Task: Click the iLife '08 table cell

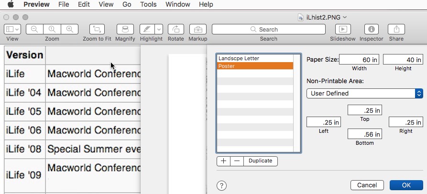Action: click(24, 149)
